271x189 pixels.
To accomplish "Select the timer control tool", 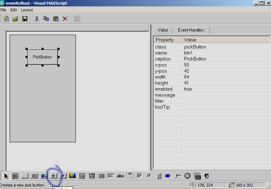I will click(x=187, y=176).
